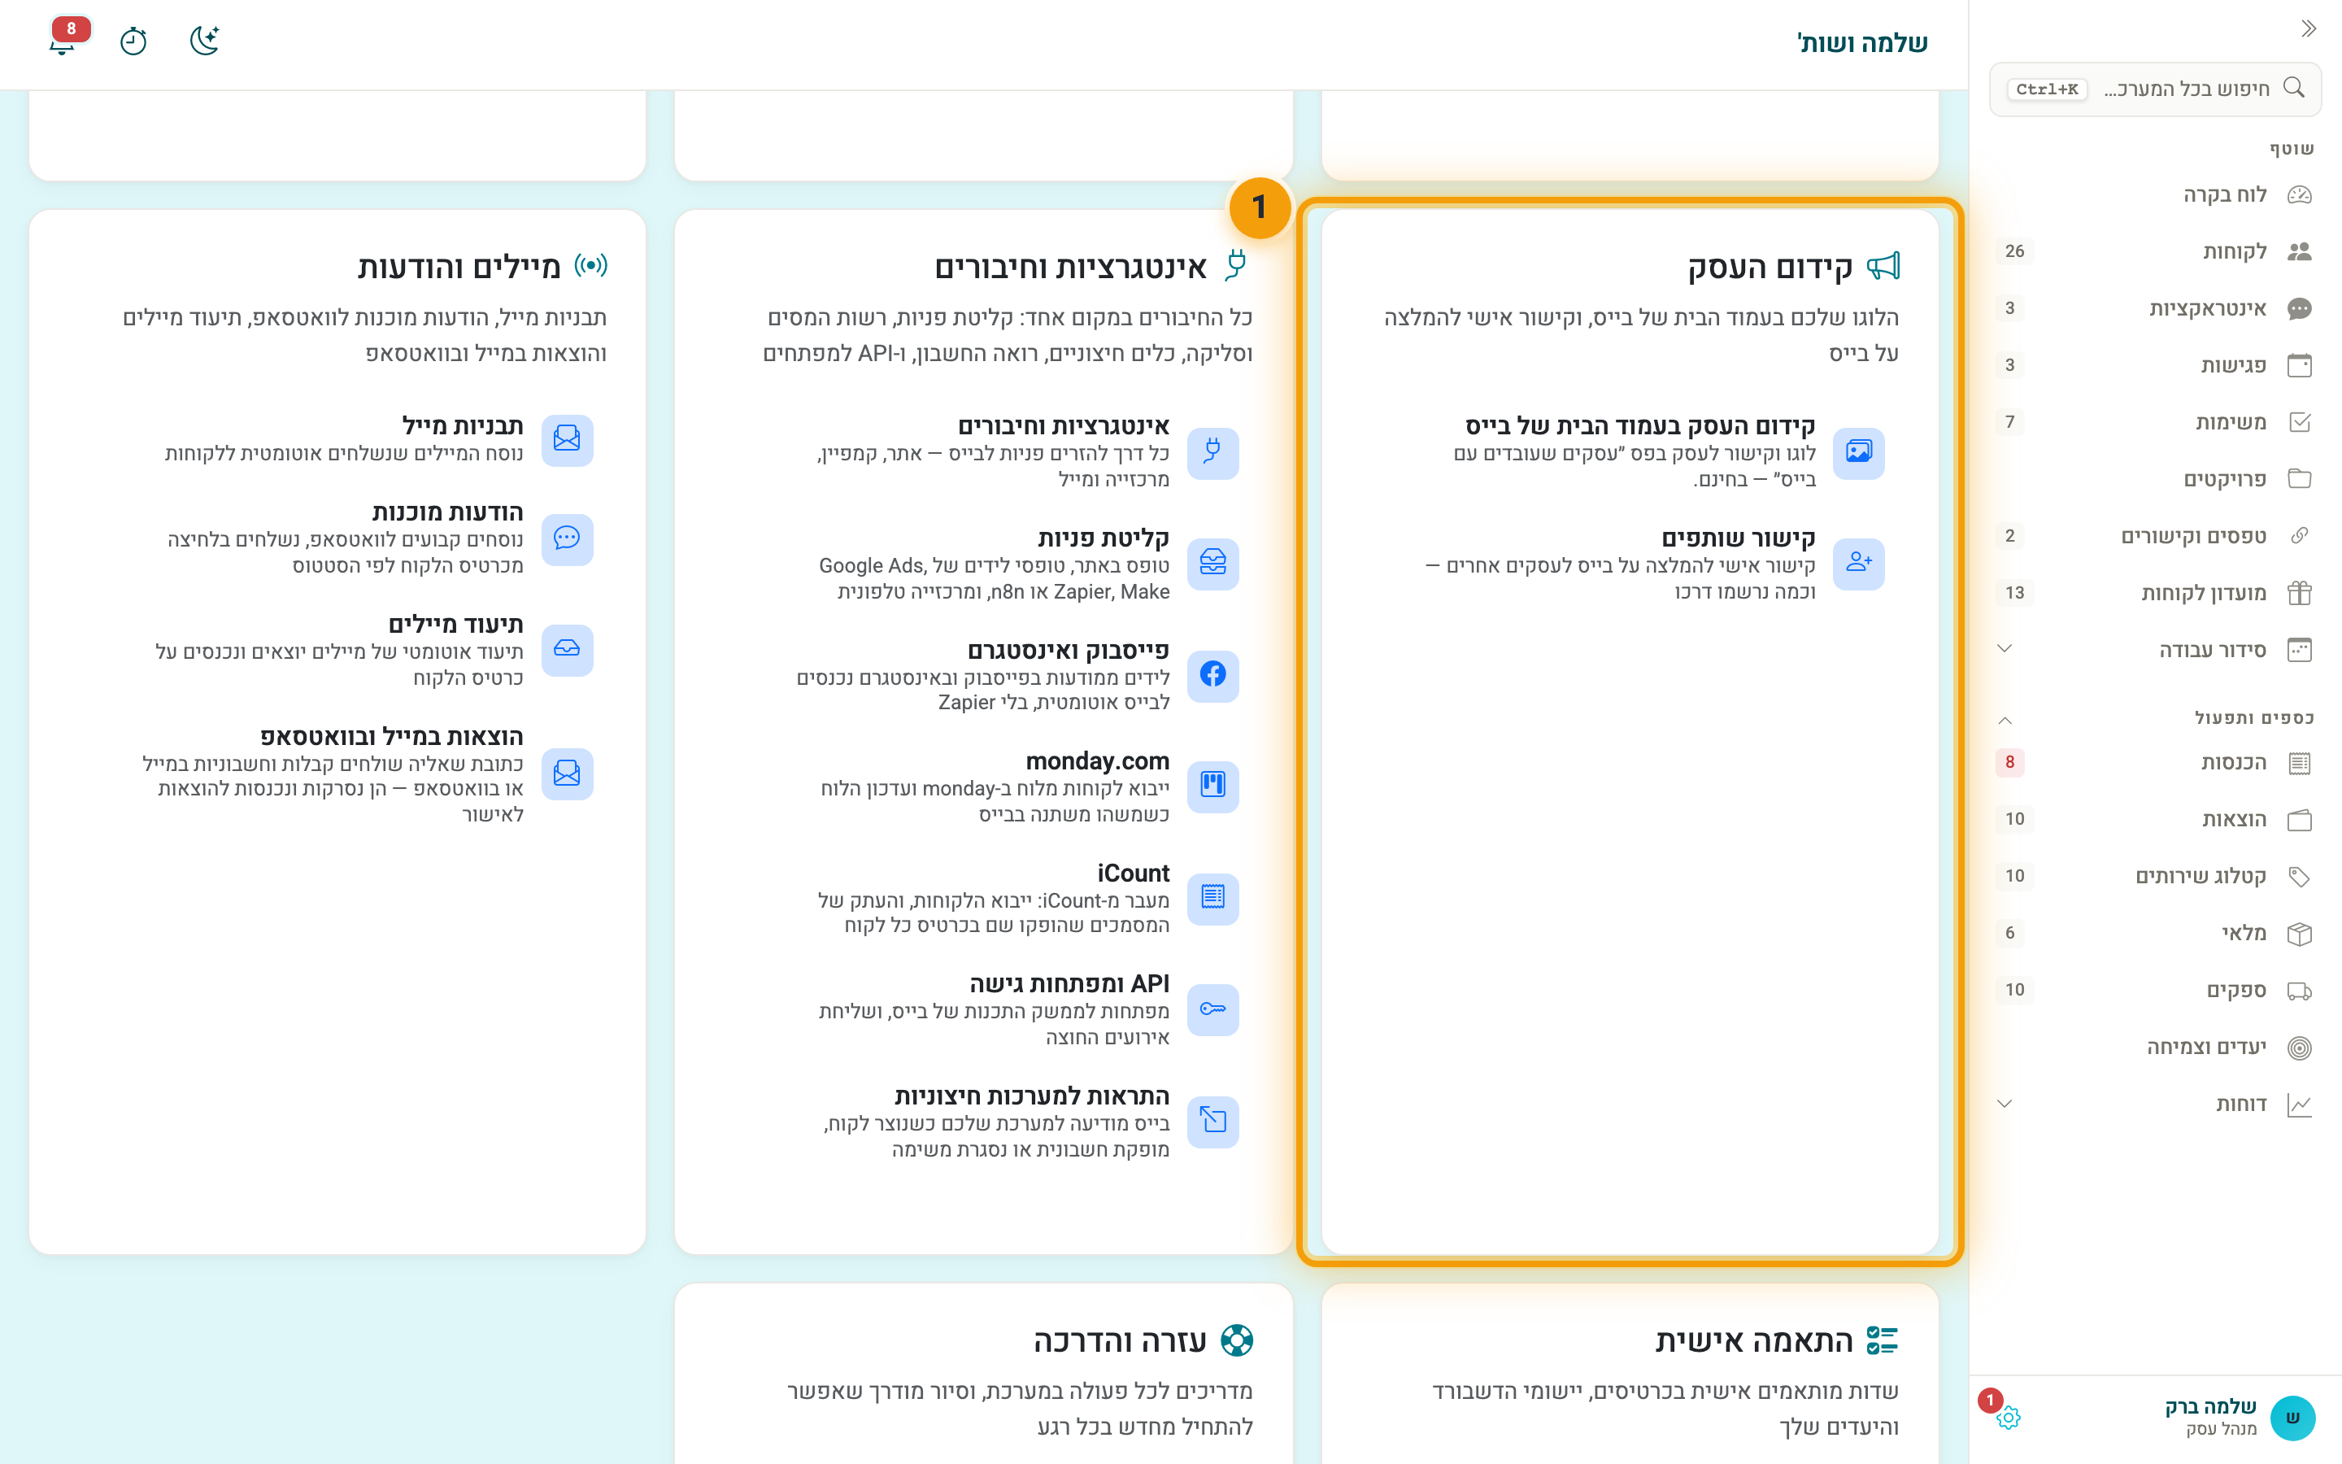Open לקוחות menu item
The width and height of the screenshot is (2342, 1464).
(2155, 252)
